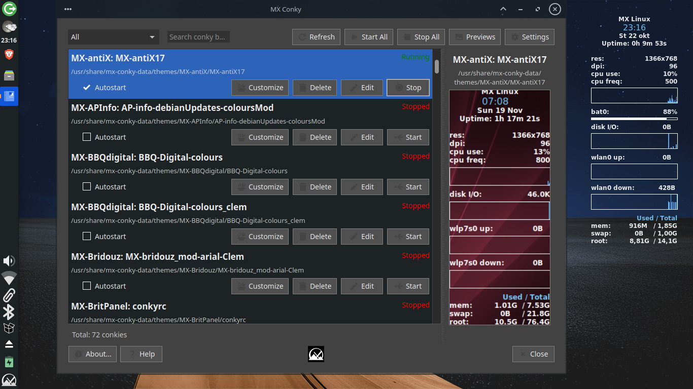Viewport: 693px width, 389px height.
Task: Click the MX logo at the window bottom
Action: tap(316, 354)
